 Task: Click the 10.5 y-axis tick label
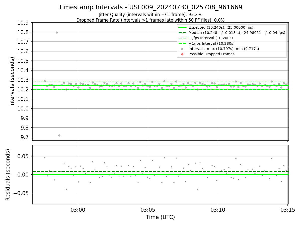click(x=23, y=61)
